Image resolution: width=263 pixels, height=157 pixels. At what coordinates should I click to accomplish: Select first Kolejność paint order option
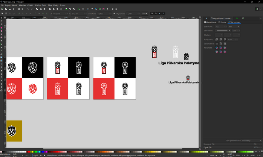(217, 48)
